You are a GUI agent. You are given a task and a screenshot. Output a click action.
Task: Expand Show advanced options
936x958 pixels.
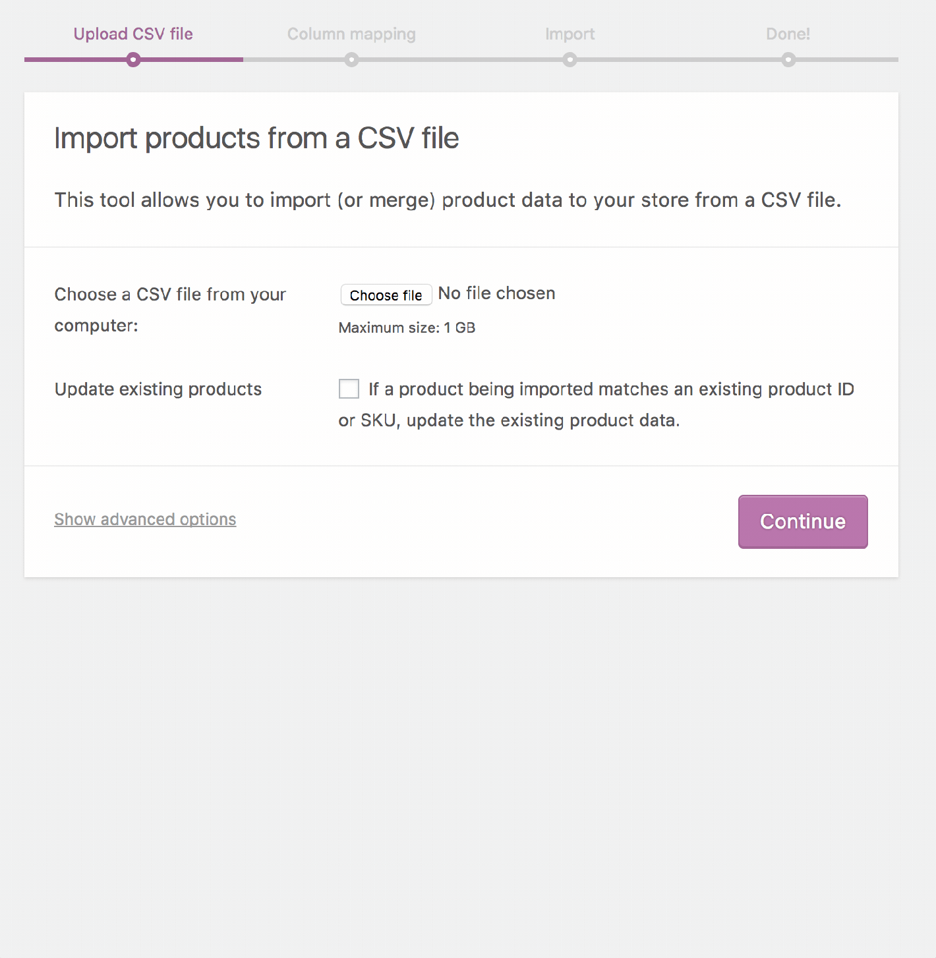point(145,519)
